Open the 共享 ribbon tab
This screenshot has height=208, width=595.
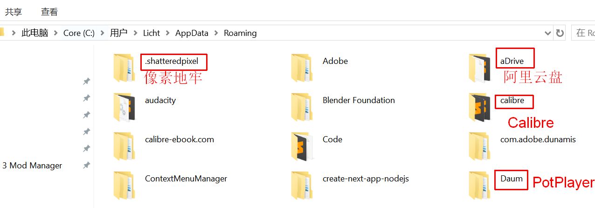pos(14,12)
